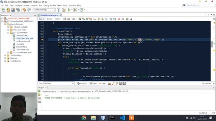Viewport: 216px width, 121px height.
Task: Click the Previous button in find bar
Action: point(82,83)
